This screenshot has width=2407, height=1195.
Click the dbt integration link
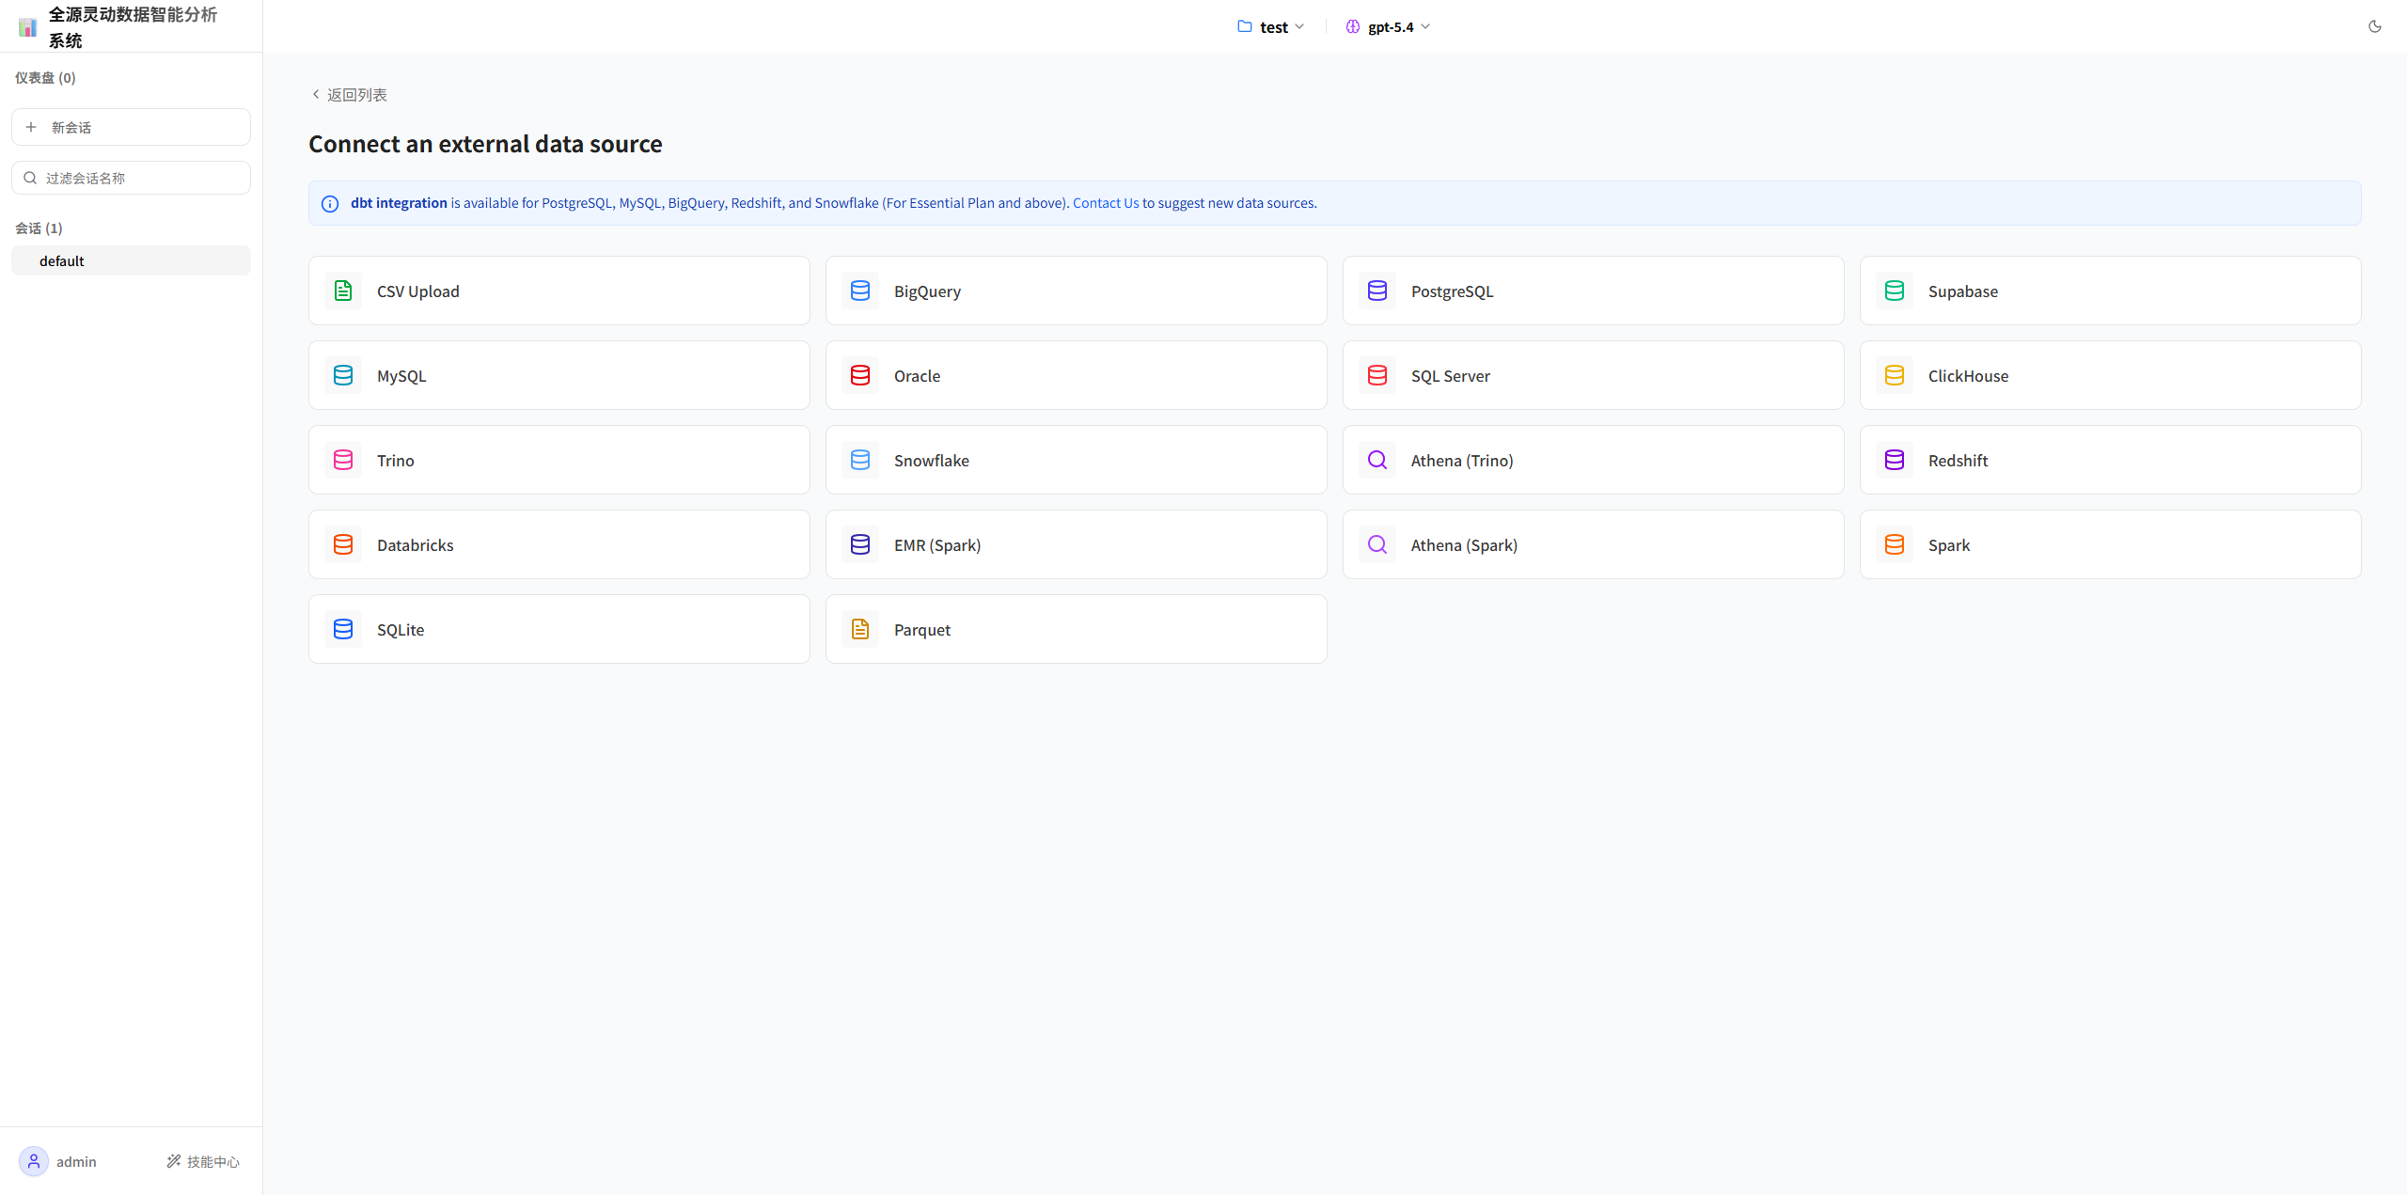[x=399, y=203]
